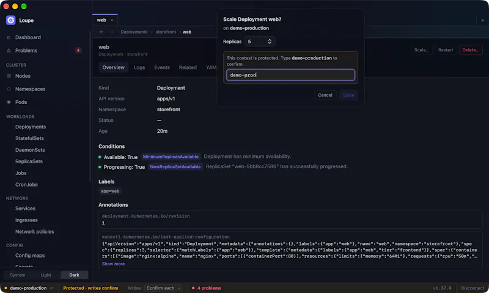Click storefront in the breadcrumb
489x293 pixels.
[x=166, y=32]
